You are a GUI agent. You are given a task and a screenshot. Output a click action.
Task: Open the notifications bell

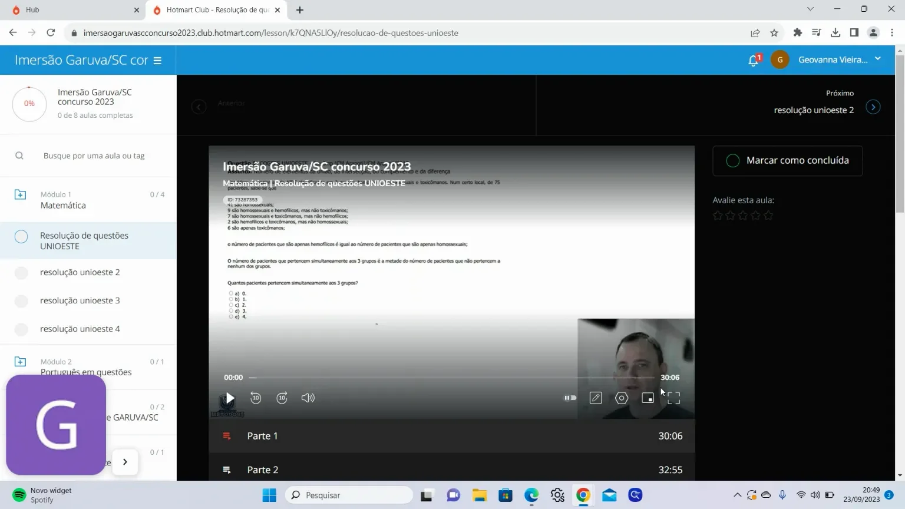coord(754,60)
